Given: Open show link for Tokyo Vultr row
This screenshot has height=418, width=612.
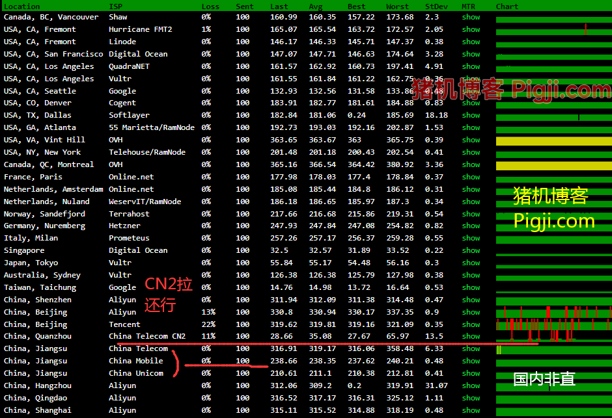Looking at the screenshot, I should coord(471,263).
